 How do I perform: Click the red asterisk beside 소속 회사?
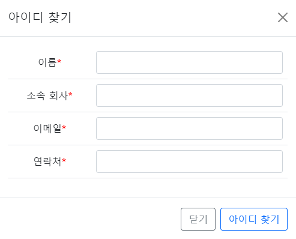pos(70,94)
